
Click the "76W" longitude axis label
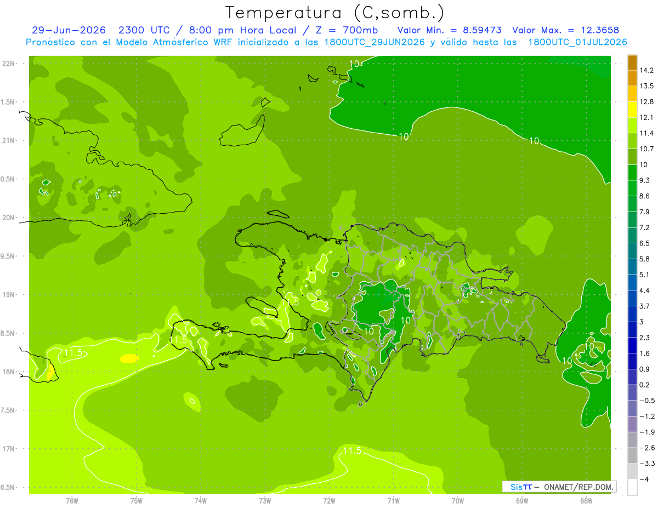tap(72, 500)
